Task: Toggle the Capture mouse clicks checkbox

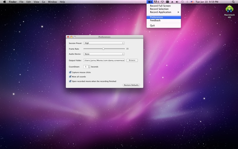Action: 70,72
